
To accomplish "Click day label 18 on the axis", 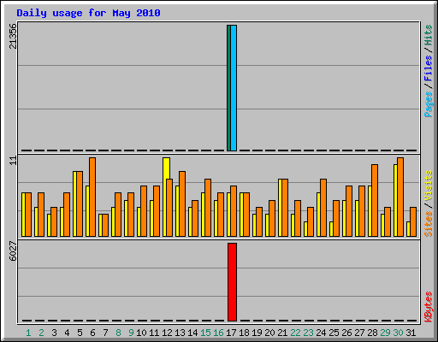I will [x=244, y=333].
